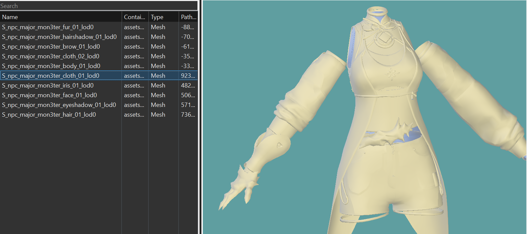
Task: Select S_npc_major_mon3ter_fur_01_lod0 row
Action: [x=99, y=27]
